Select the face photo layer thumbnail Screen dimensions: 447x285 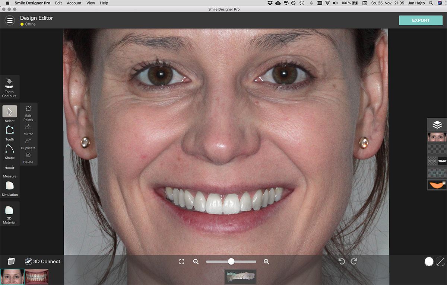point(437,137)
